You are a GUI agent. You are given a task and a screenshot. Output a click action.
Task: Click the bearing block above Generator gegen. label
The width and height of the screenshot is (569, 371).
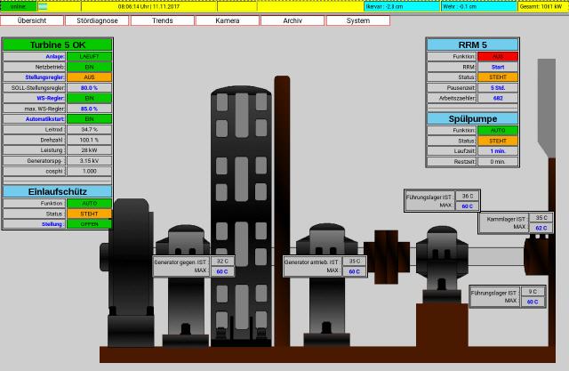187,240
